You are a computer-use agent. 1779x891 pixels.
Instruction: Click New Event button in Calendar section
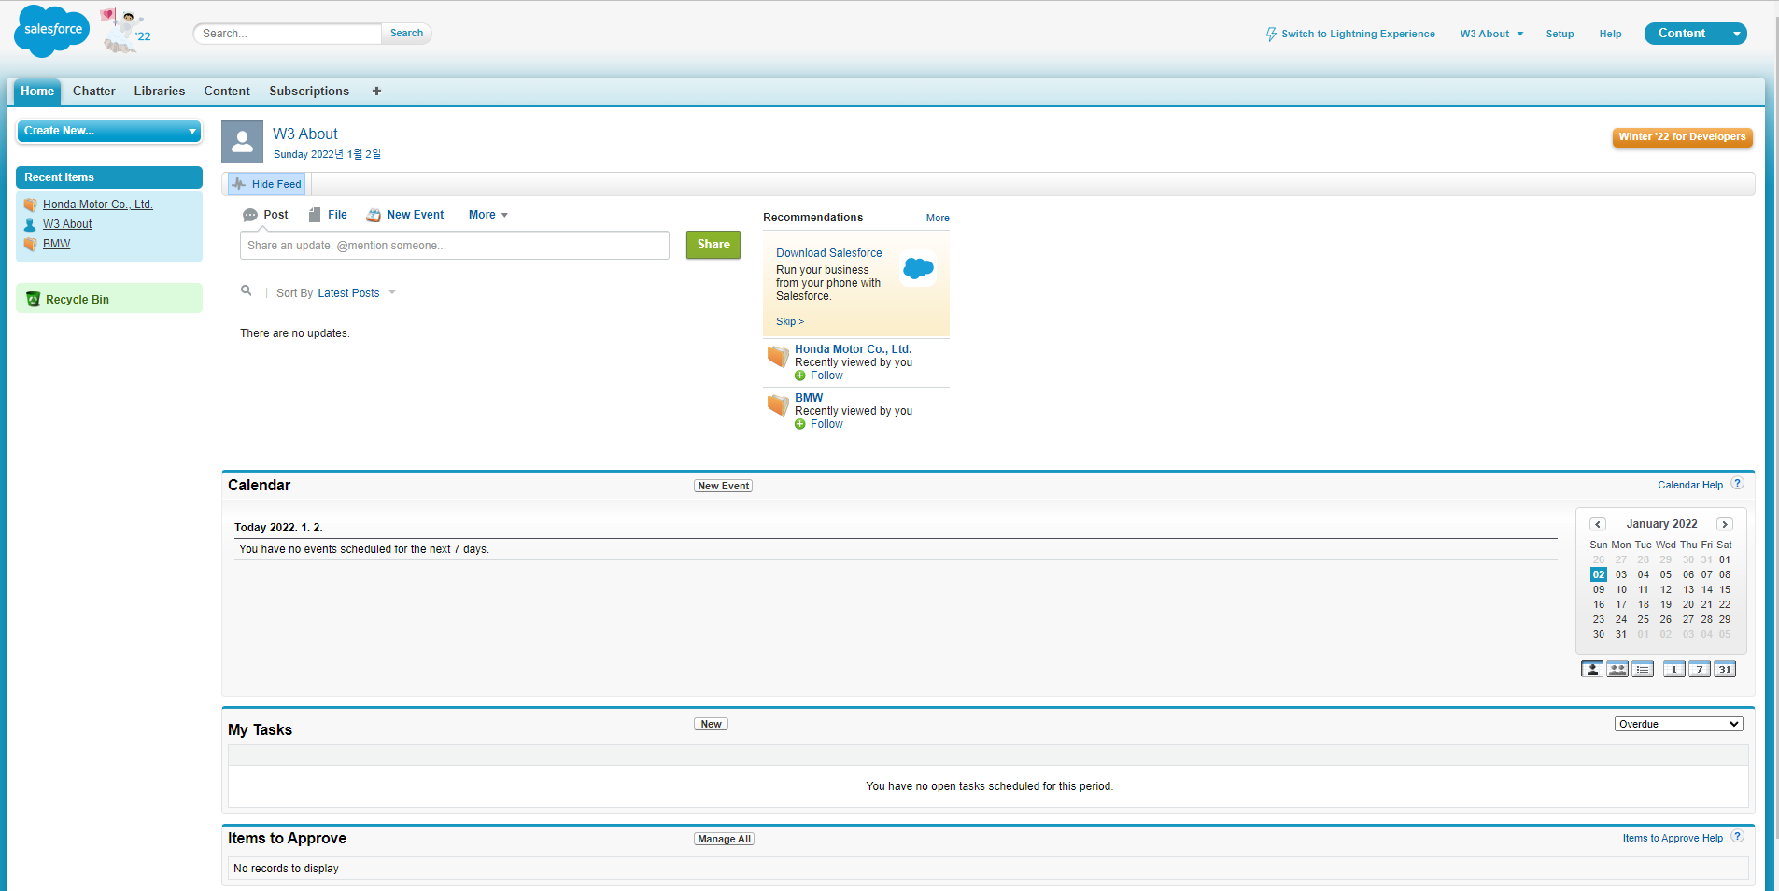pyautogui.click(x=723, y=486)
